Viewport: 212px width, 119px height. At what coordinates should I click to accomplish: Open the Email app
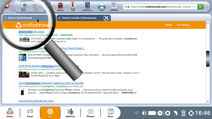(30, 113)
